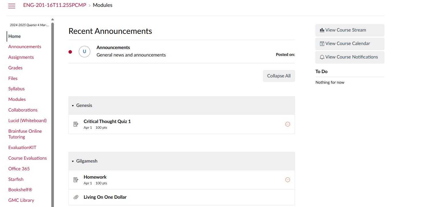Click Critical Thought Quiz 1 incomplete status icon

[288, 124]
